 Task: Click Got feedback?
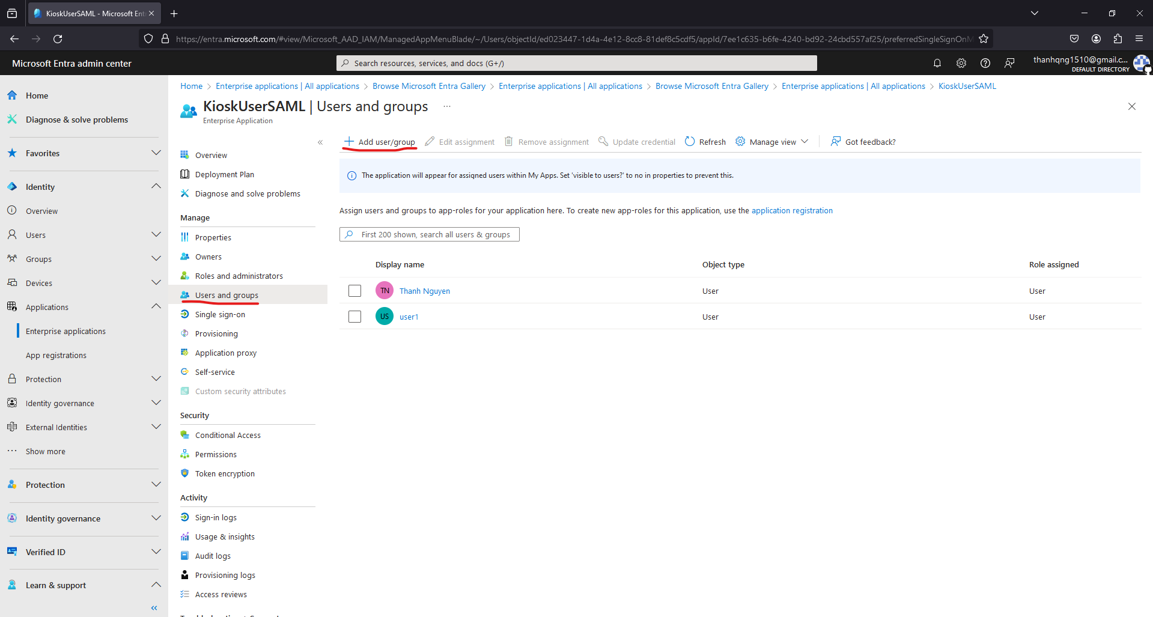863,142
